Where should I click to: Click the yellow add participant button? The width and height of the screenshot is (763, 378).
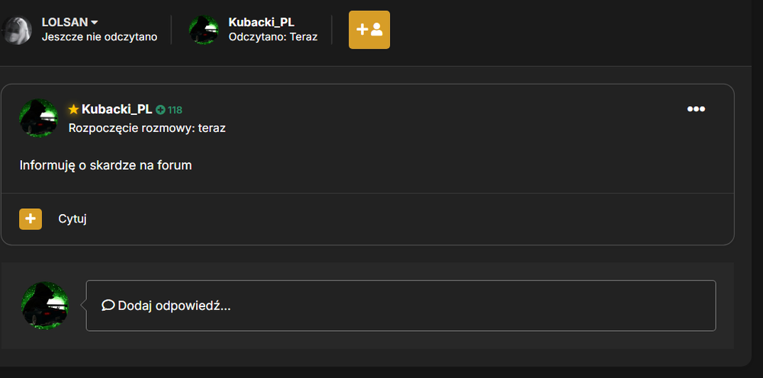[x=369, y=30]
